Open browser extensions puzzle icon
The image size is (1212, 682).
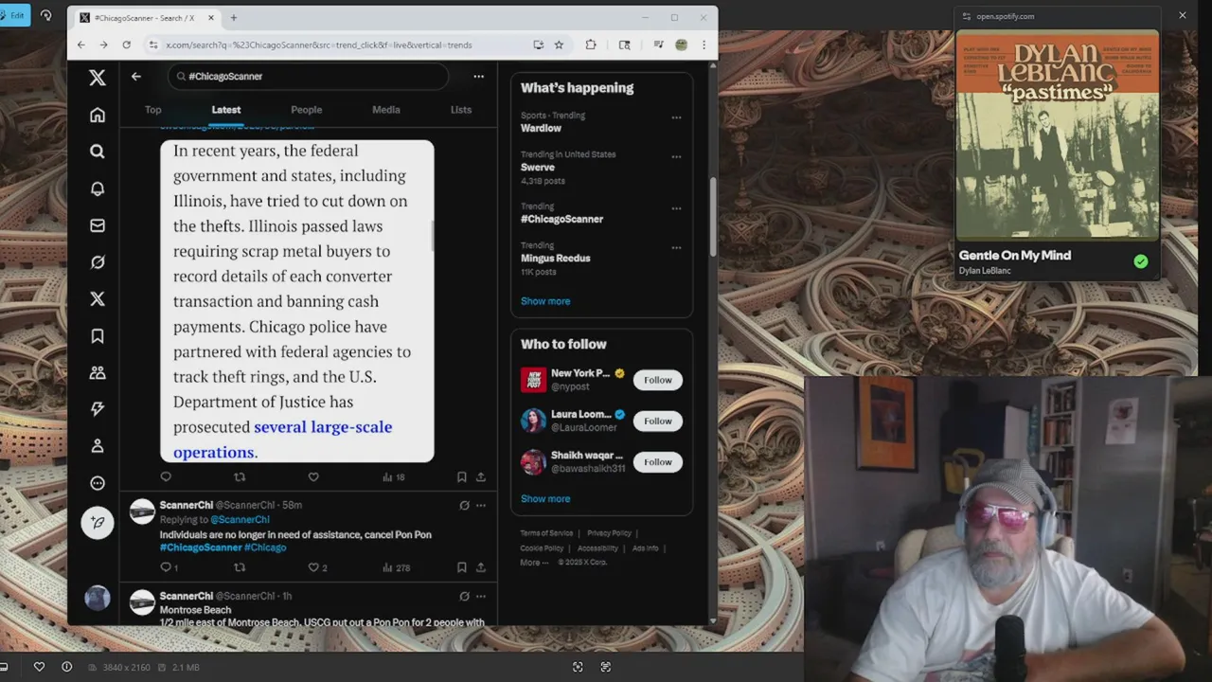(591, 45)
